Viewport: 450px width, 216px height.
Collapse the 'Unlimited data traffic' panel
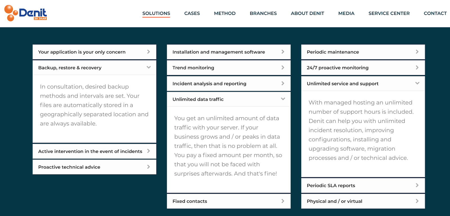[x=229, y=99]
